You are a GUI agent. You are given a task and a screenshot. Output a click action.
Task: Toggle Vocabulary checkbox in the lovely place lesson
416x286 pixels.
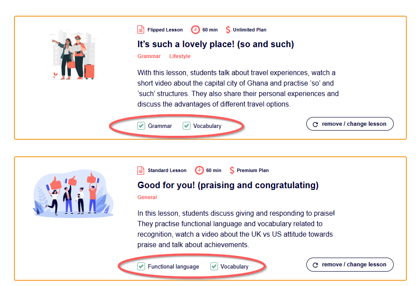187,126
